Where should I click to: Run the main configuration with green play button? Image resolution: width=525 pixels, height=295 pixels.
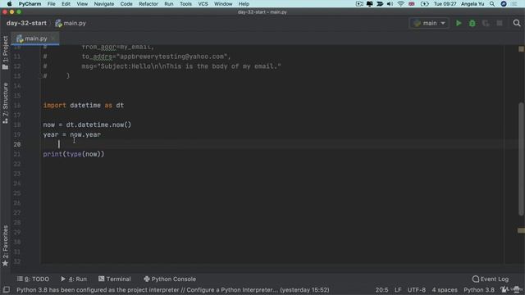click(x=459, y=23)
